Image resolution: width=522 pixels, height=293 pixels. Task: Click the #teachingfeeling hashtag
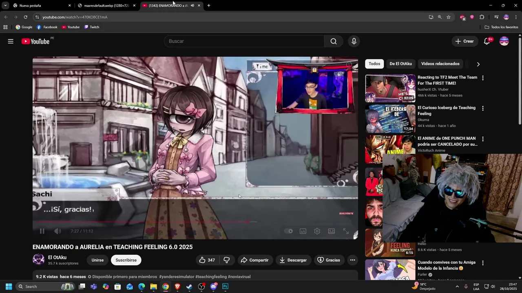pos(211,277)
